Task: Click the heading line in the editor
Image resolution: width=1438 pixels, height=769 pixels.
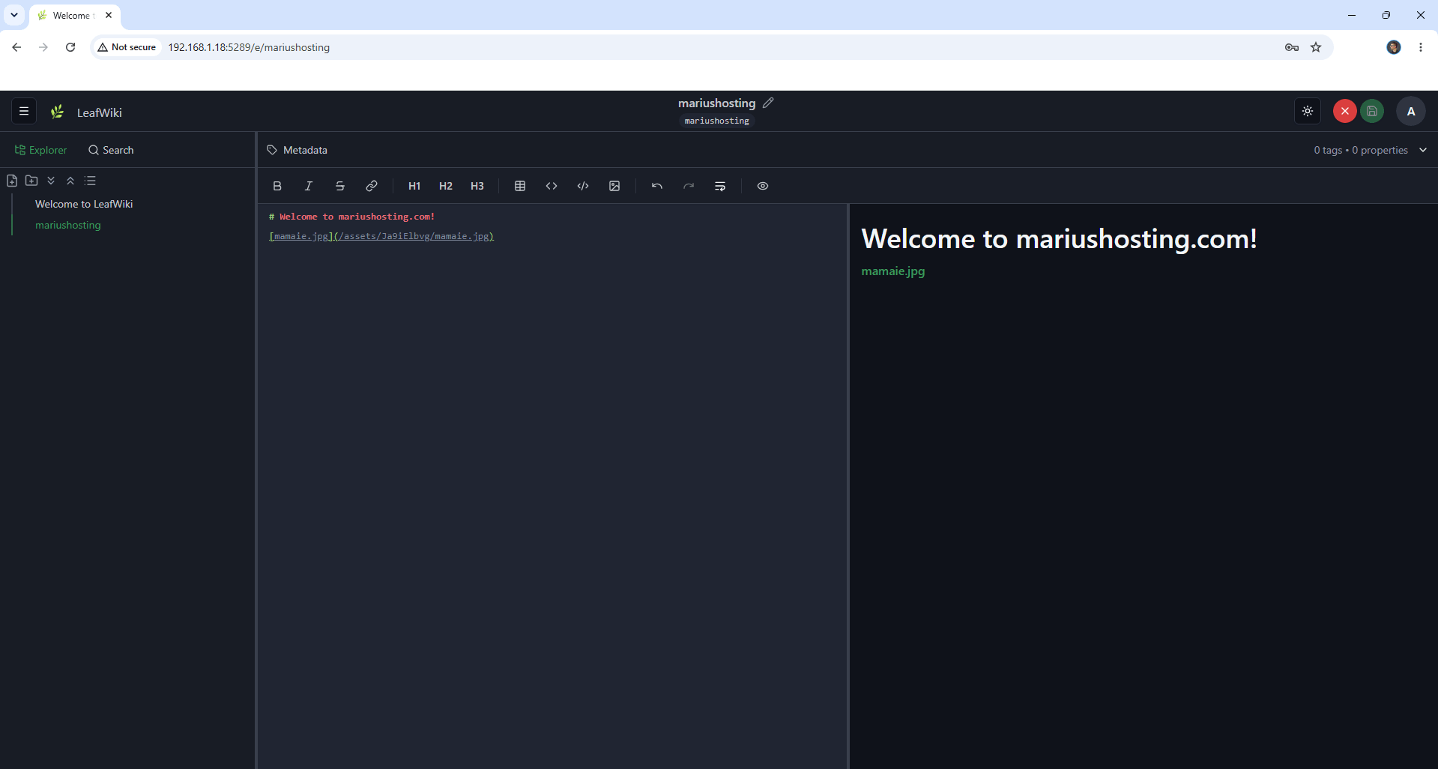Action: pos(352,217)
